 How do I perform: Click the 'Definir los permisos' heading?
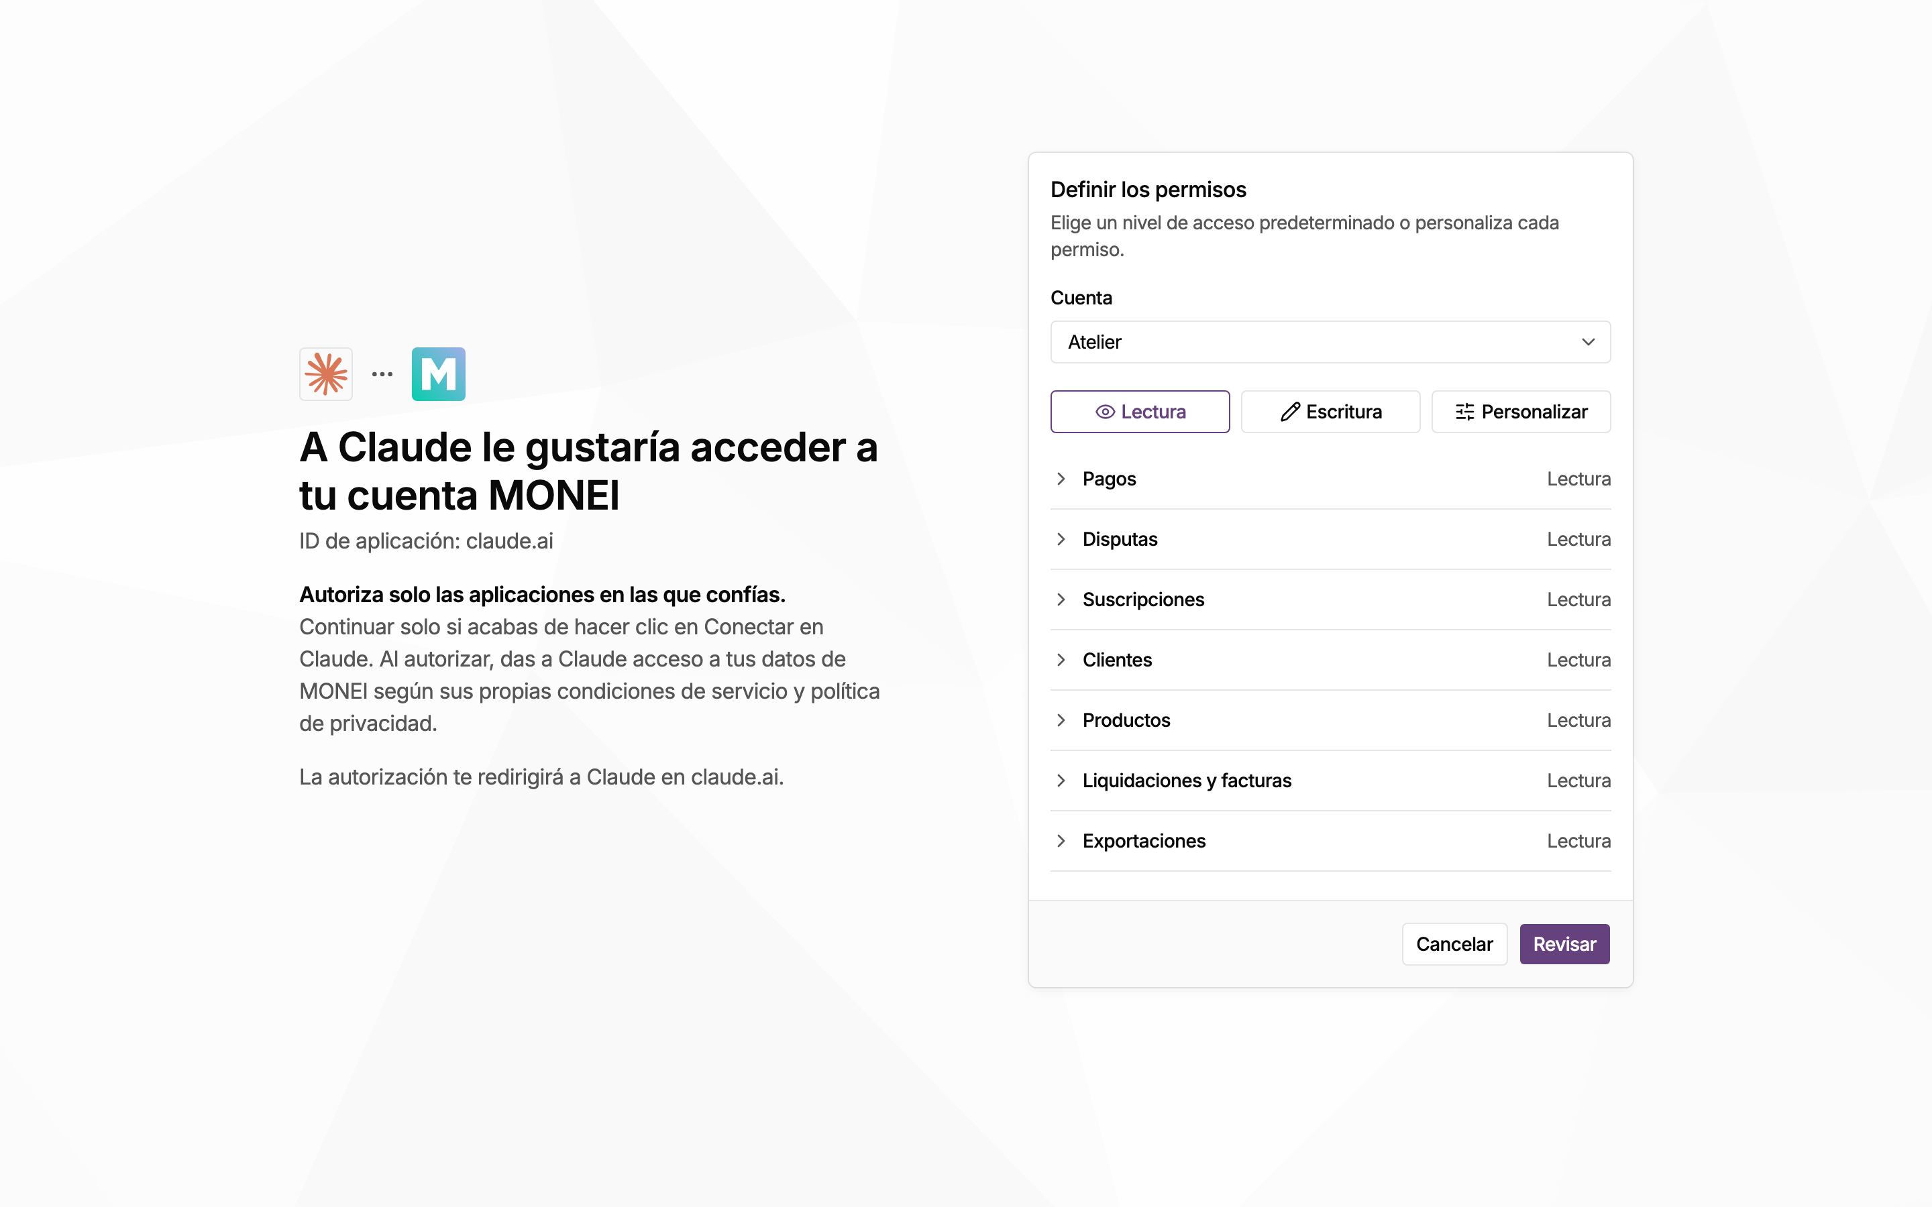tap(1148, 189)
